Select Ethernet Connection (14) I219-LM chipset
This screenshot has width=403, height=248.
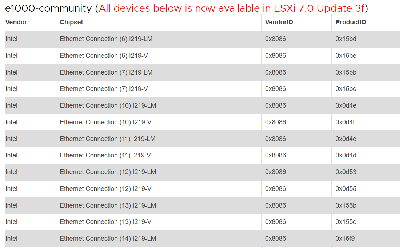(108, 239)
